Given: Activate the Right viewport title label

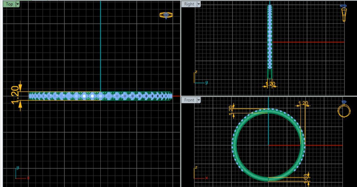Looking at the screenshot, I should [189, 4].
